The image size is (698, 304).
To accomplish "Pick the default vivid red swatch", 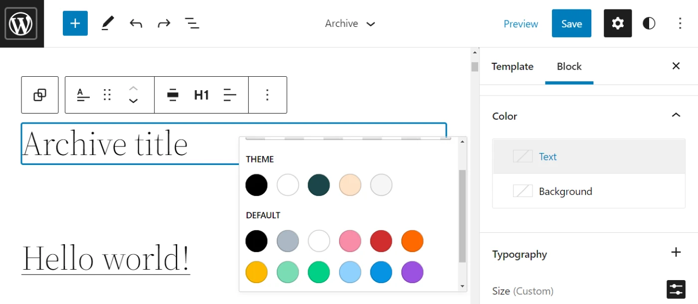I will click(381, 241).
